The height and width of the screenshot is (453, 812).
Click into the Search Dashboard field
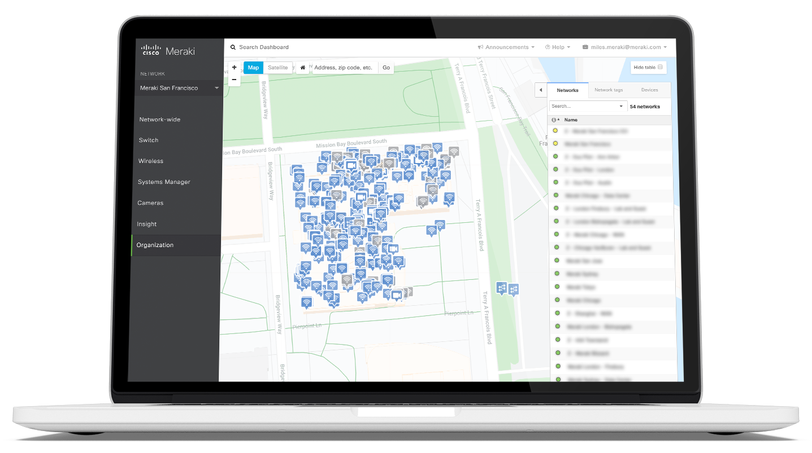tap(264, 47)
